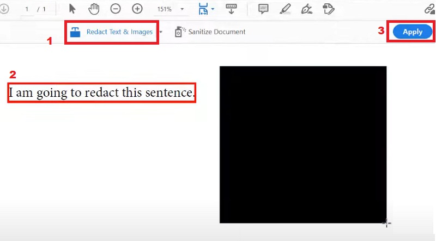436x241 pixels.
Task: Click the stamp edit tool icon
Action: point(329,9)
